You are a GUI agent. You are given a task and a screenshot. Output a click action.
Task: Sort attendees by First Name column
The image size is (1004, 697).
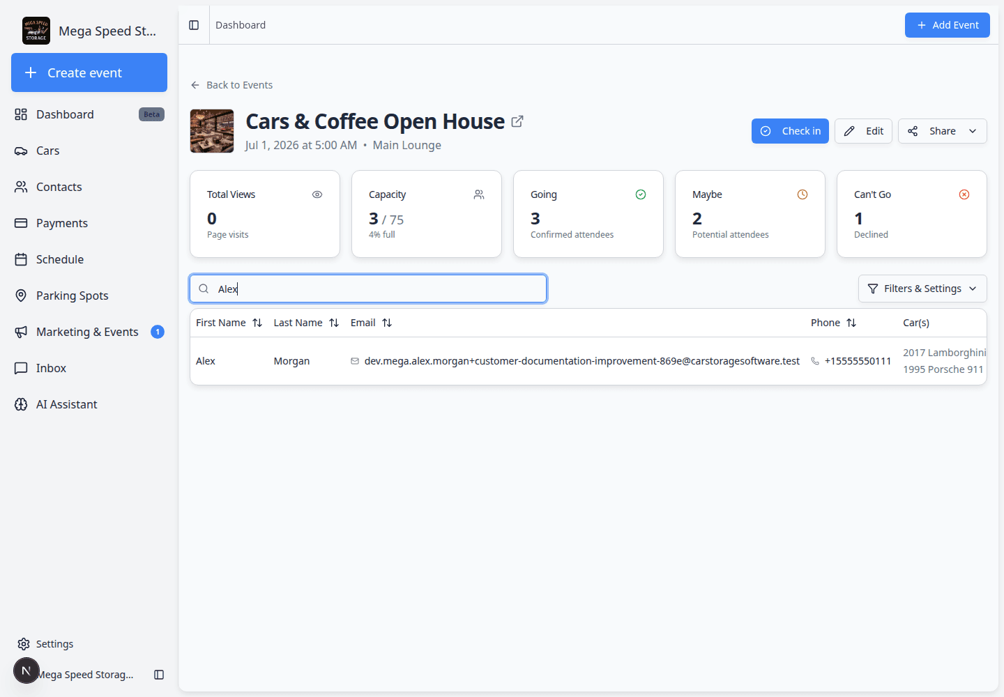[229, 323]
